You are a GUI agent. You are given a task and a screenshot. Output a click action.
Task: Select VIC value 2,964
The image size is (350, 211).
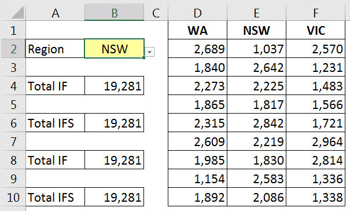point(316,141)
